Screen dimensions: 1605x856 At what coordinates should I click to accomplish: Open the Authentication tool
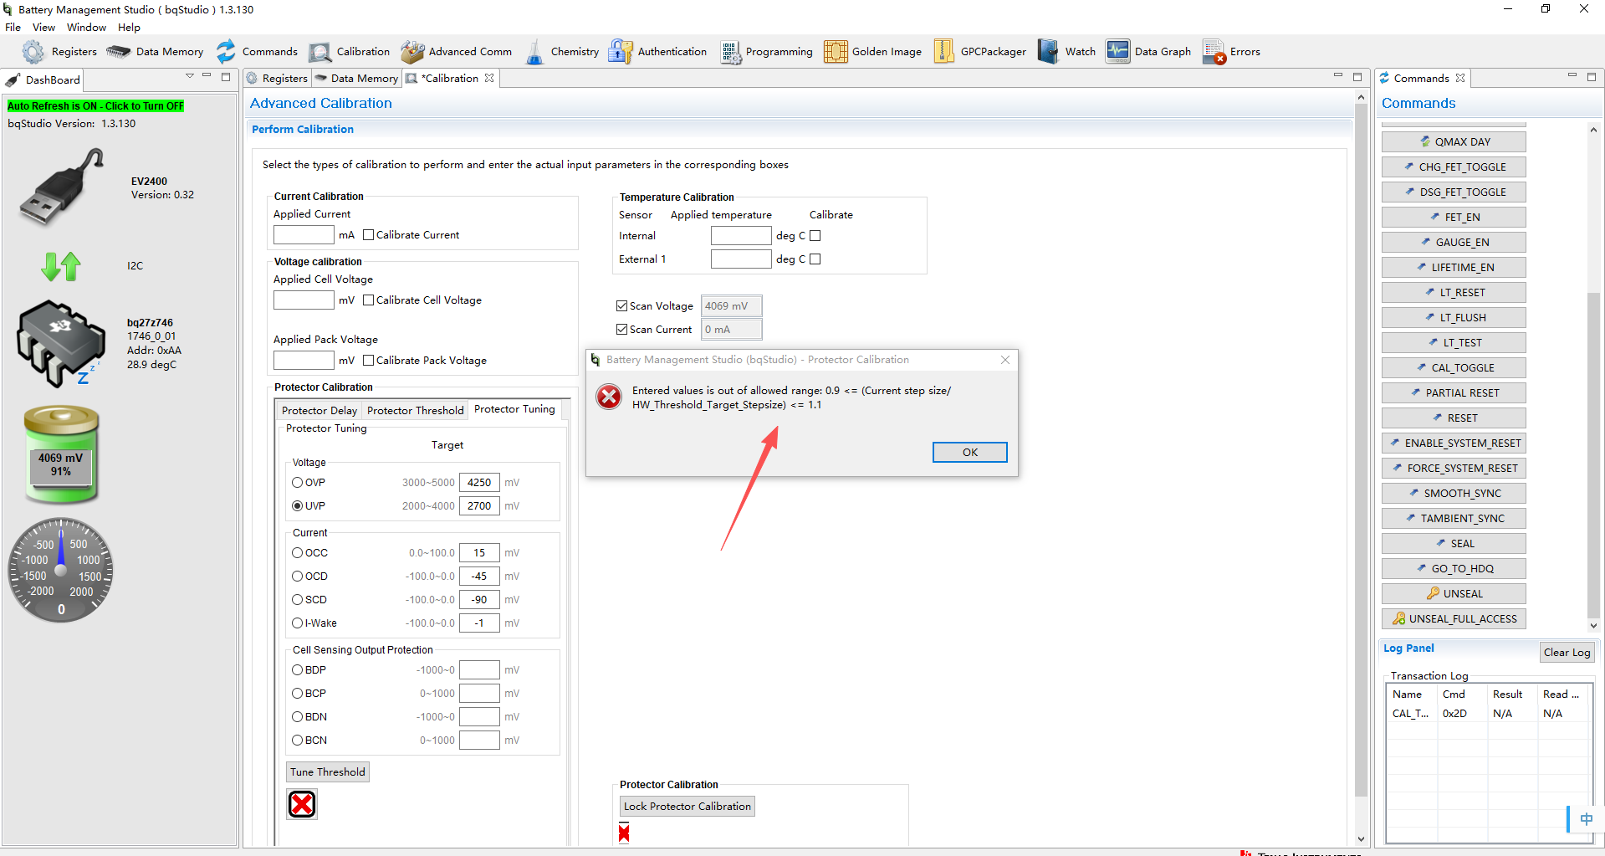(x=657, y=52)
